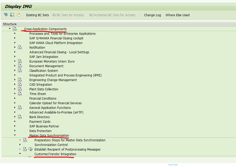
Task: Click the third toolbar clipboard icon
Action: (x=18, y=15)
